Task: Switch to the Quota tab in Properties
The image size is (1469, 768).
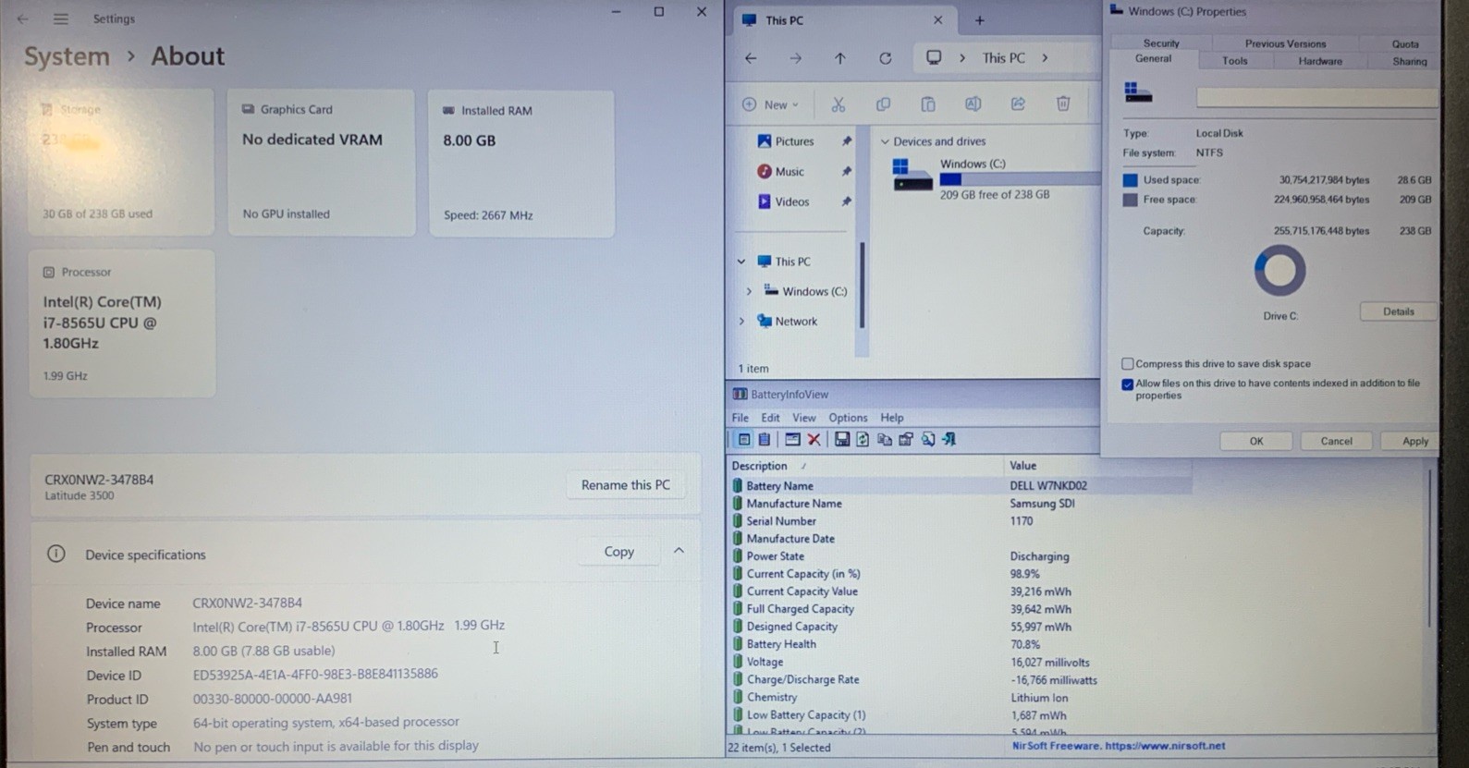Action: pos(1405,43)
